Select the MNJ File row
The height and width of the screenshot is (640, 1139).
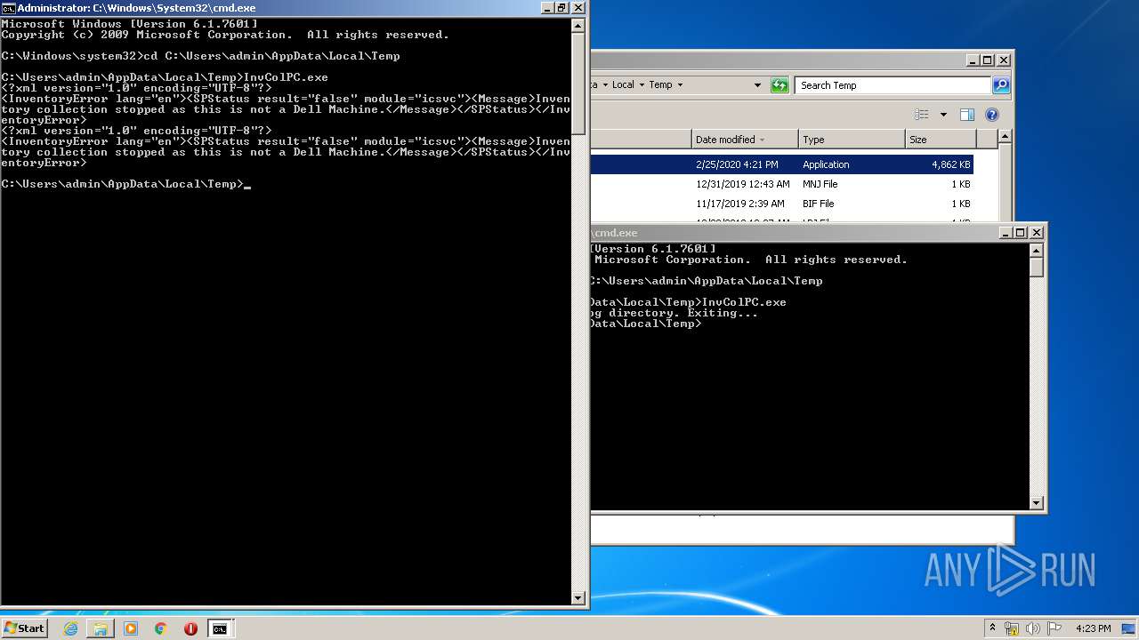tap(782, 184)
